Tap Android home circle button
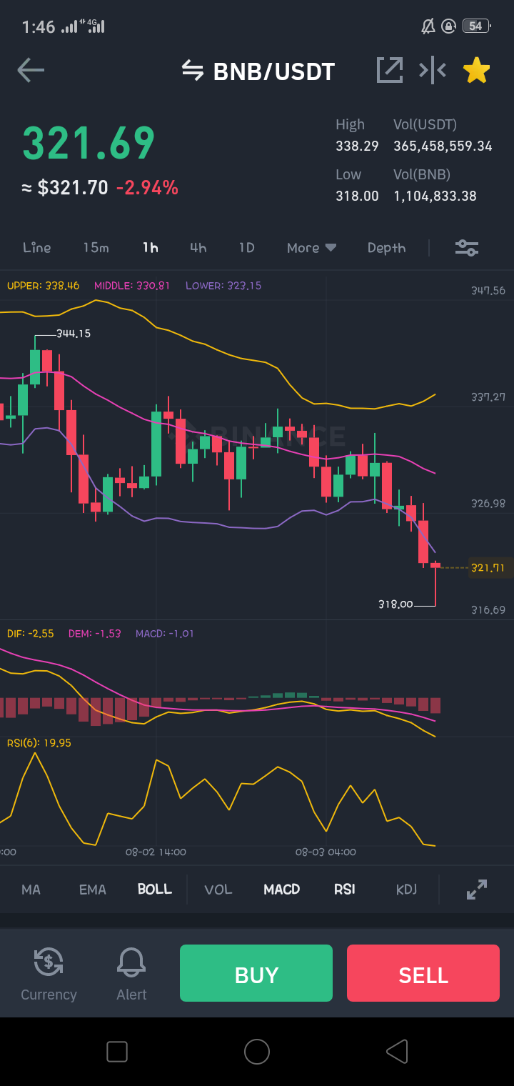Viewport: 514px width, 1086px height. [257, 1052]
